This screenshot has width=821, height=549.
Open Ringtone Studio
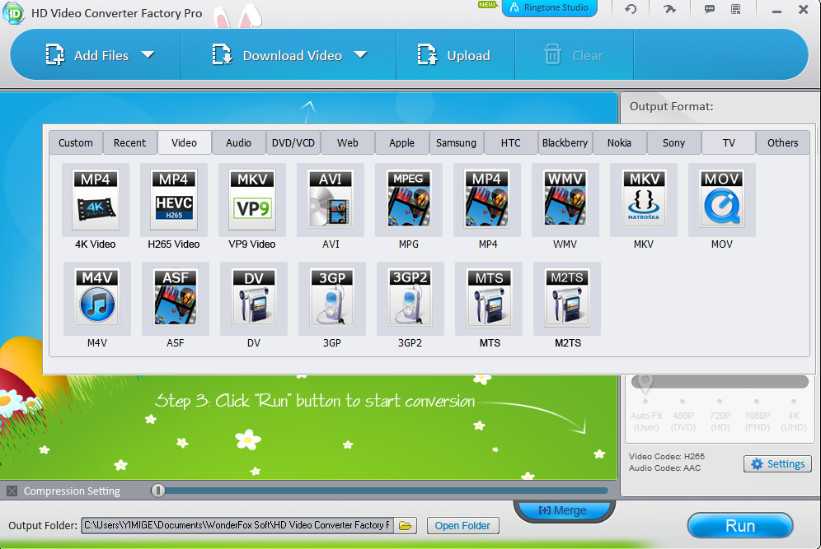[549, 8]
